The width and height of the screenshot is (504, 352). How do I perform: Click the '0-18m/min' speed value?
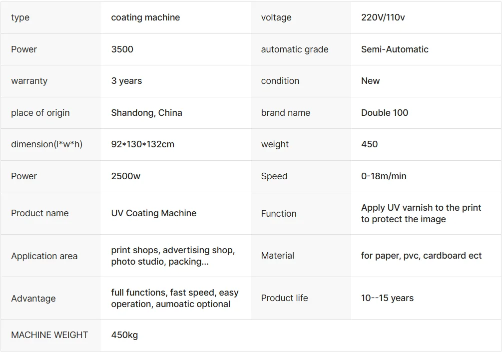coord(384,176)
